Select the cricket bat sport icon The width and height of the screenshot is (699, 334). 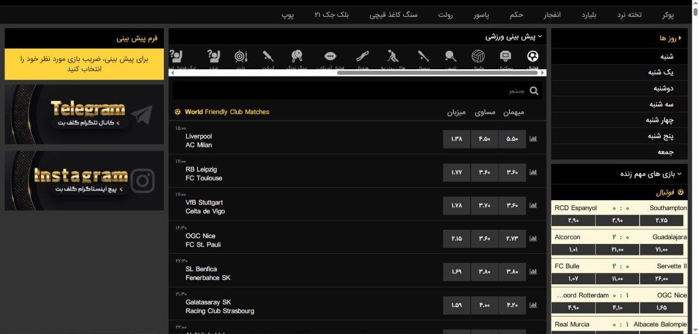pyautogui.click(x=268, y=56)
